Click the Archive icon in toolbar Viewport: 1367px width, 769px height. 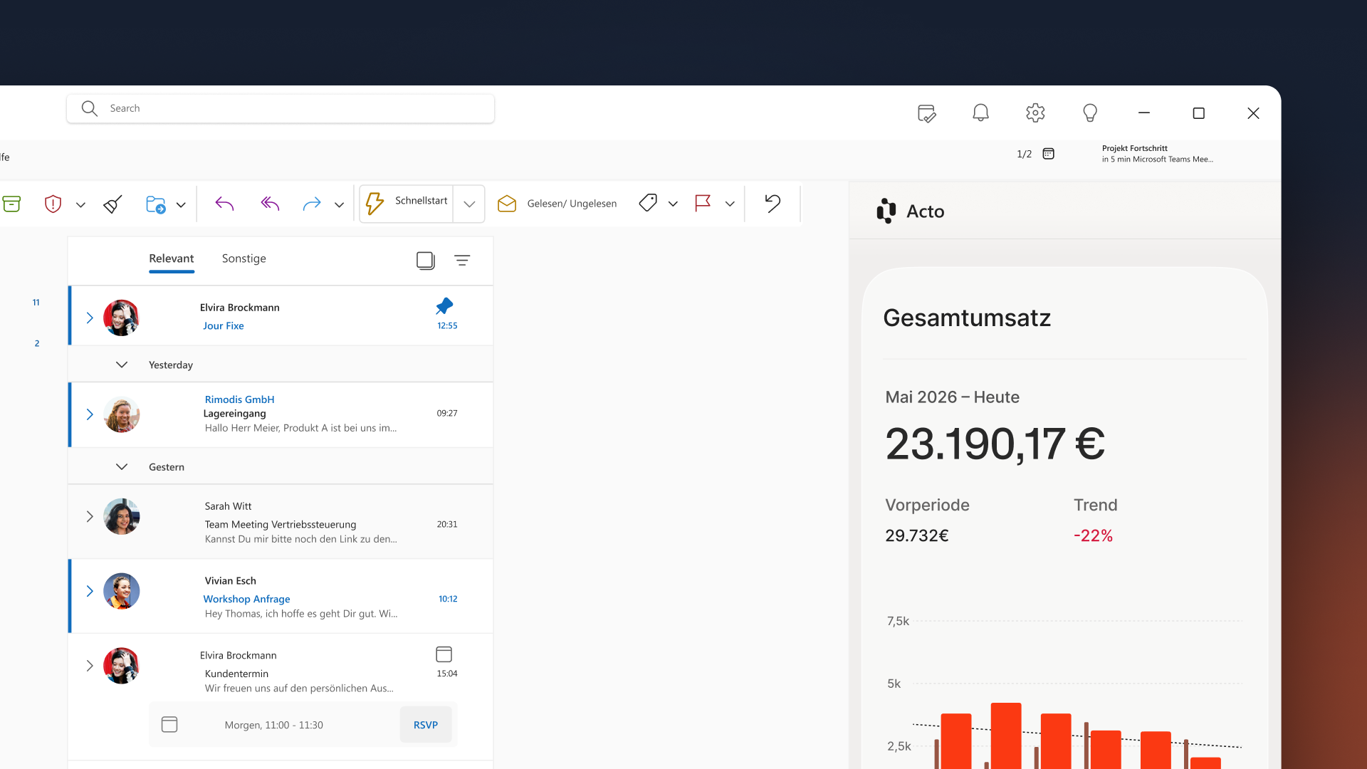click(x=11, y=204)
